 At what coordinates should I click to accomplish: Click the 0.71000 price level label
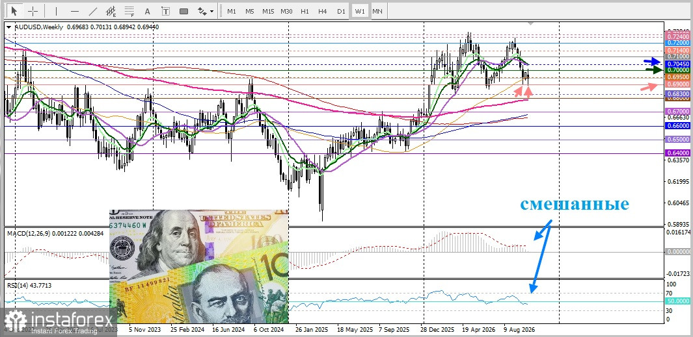click(x=677, y=56)
